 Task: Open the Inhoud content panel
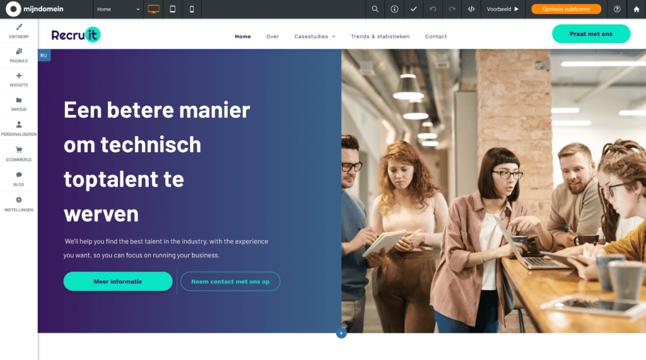pos(19,104)
